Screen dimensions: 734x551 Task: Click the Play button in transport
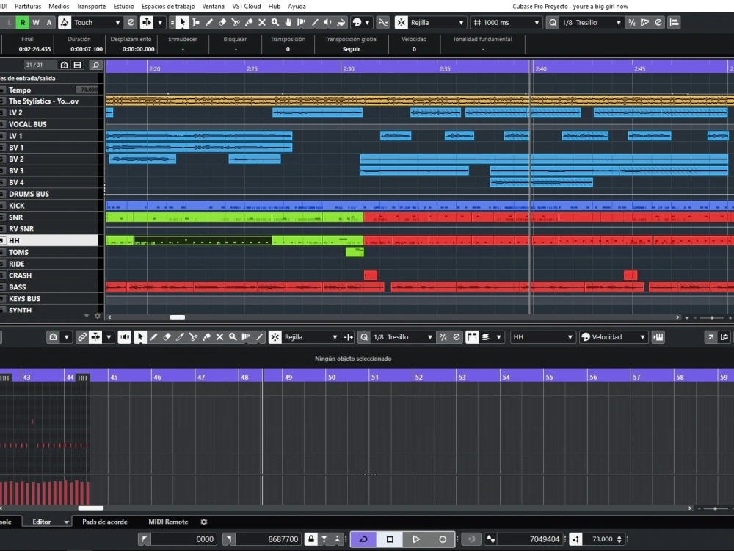coord(415,539)
